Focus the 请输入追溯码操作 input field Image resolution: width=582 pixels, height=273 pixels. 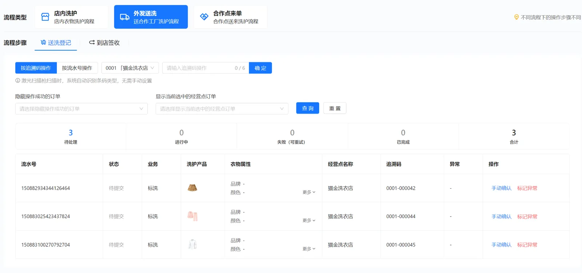pyautogui.click(x=206, y=68)
